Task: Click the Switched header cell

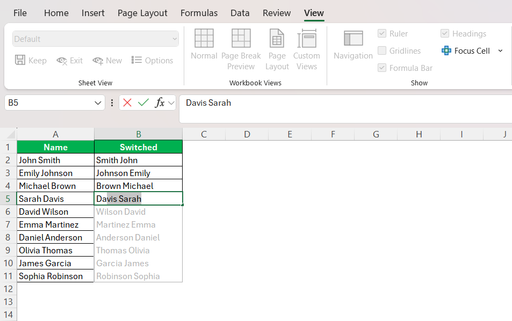Action: click(x=139, y=147)
